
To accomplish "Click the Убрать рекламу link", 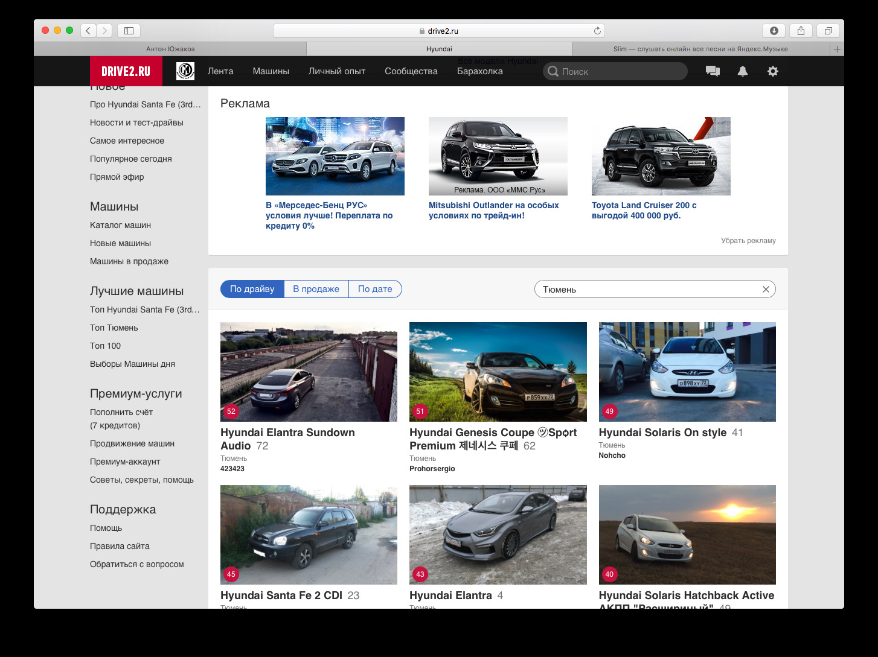I will coord(748,241).
